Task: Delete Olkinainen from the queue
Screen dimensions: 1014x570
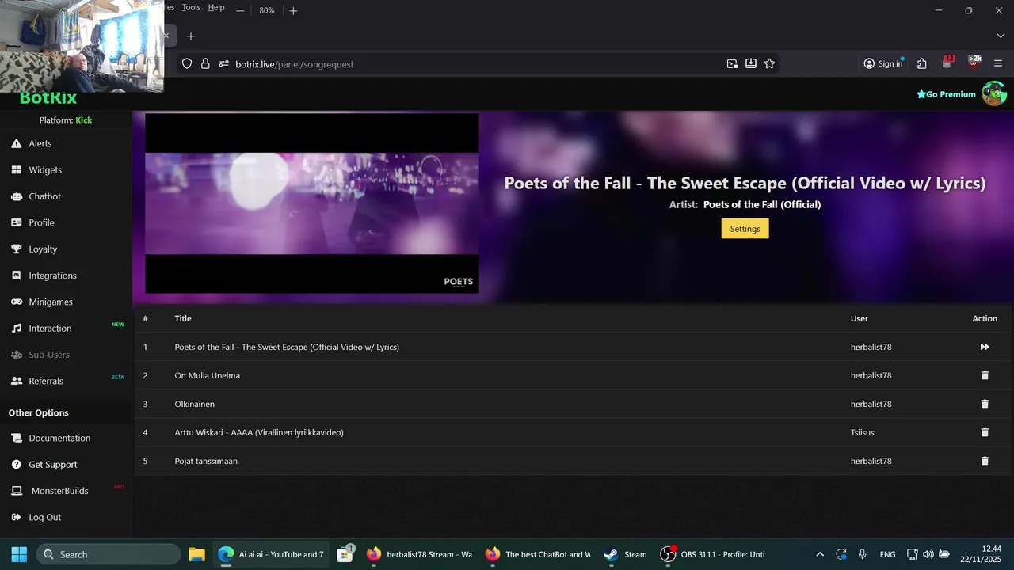Action: (985, 404)
